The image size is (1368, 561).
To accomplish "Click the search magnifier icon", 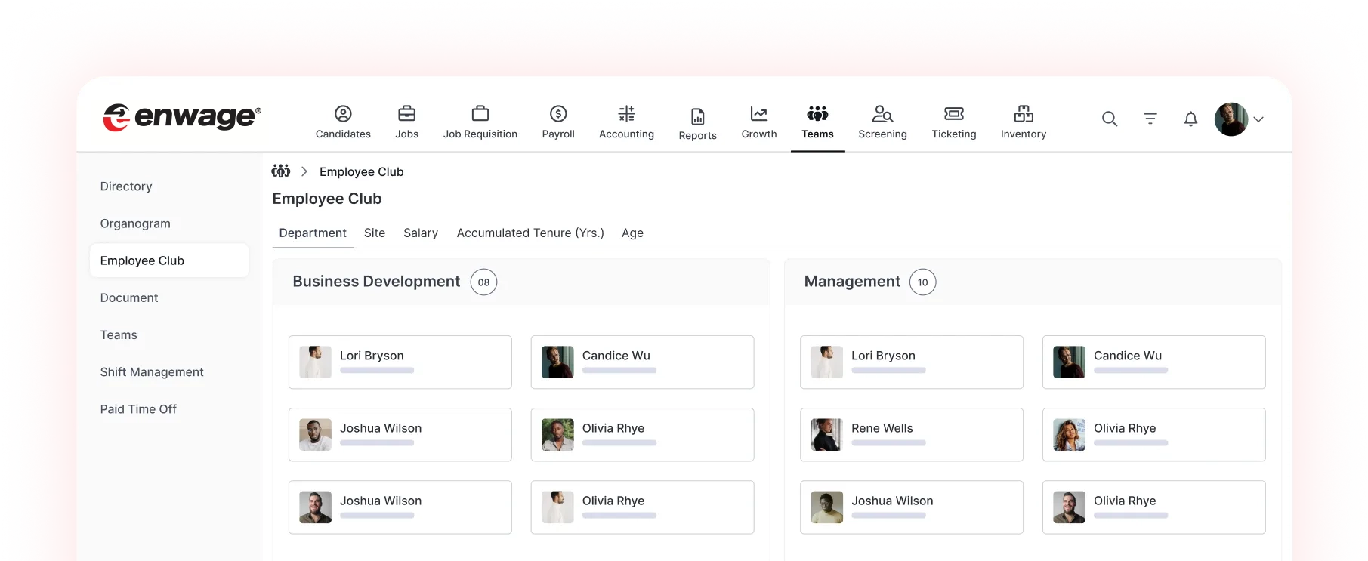I will tap(1109, 119).
